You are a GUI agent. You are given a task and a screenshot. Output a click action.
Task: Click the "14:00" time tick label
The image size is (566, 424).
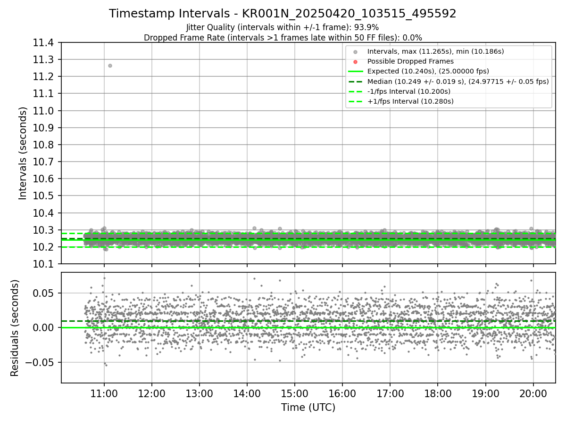(x=247, y=393)
